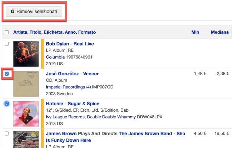
Task: Click the James Brown album cover thumbnail
Action: tap(26, 140)
